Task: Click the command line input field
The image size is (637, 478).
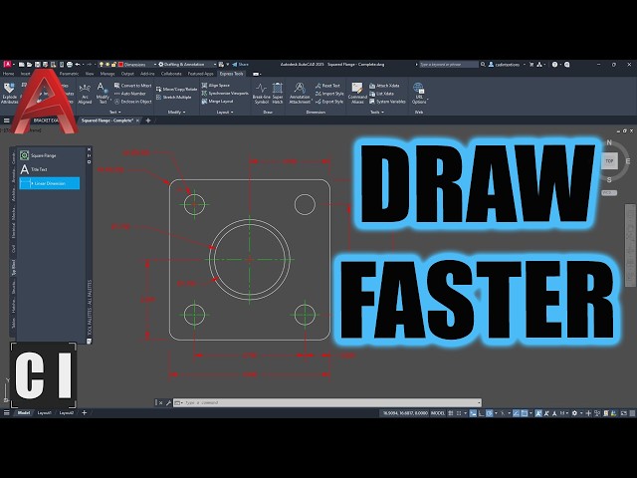Action: coord(327,402)
